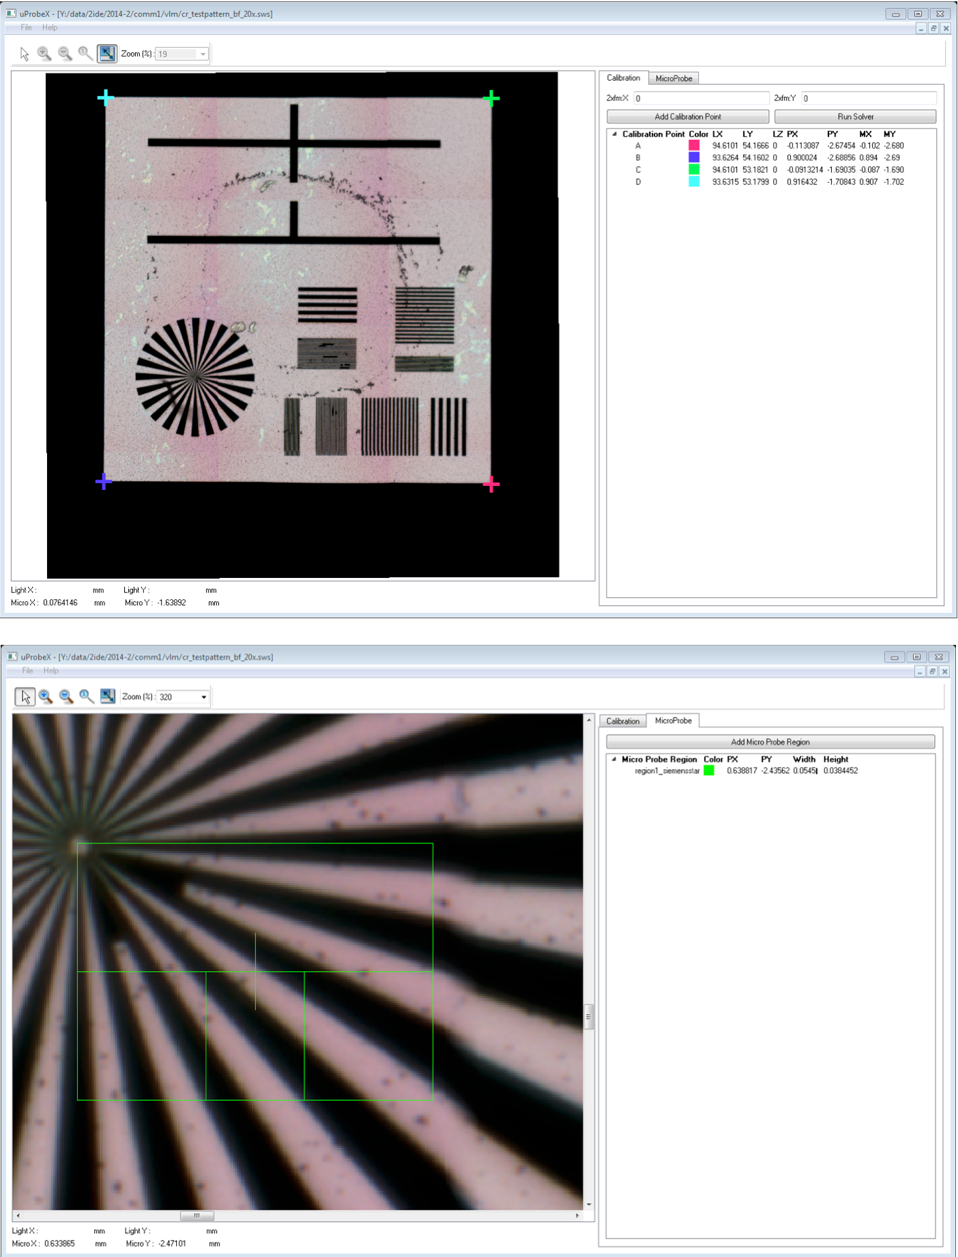Click the green calibration crosshair on the test pattern
The width and height of the screenshot is (958, 1257).
[491, 99]
